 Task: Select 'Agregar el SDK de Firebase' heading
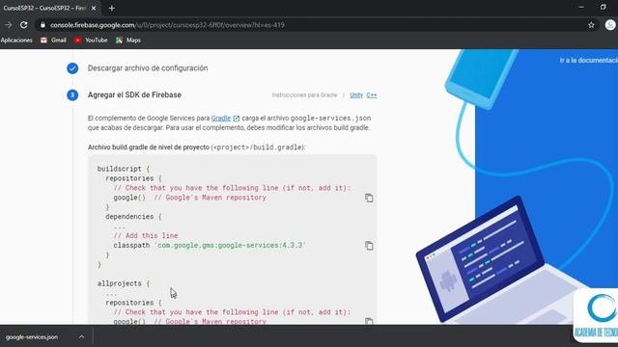(x=134, y=94)
